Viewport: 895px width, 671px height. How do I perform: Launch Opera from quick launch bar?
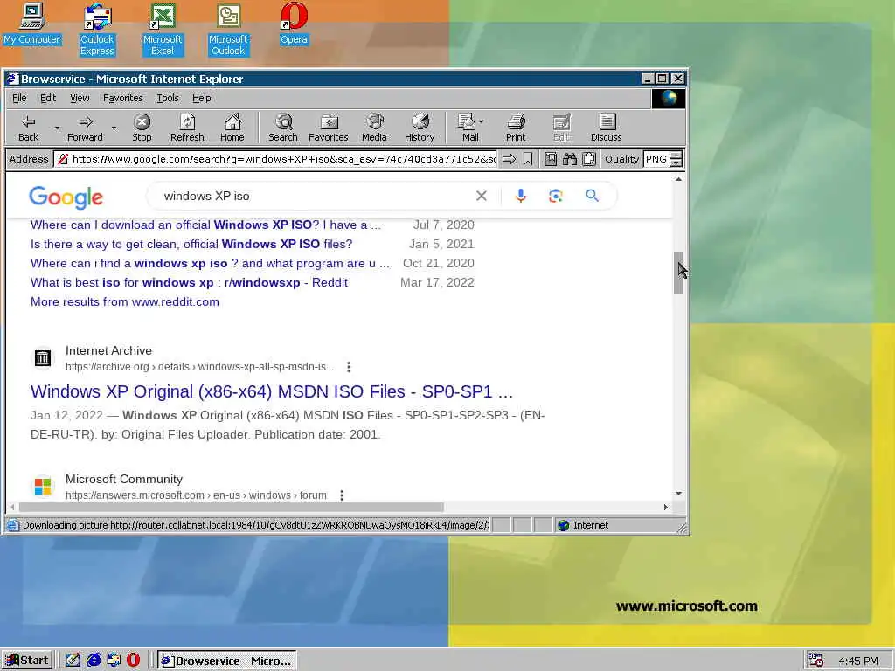click(133, 661)
